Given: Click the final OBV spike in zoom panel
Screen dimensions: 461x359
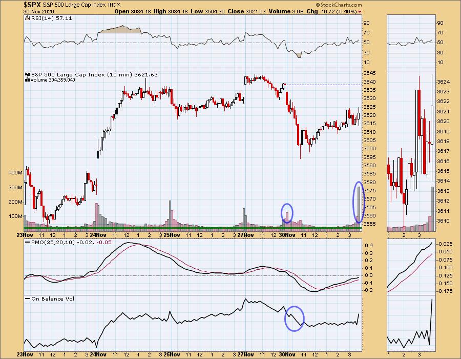Looking at the screenshot, I should [431, 322].
